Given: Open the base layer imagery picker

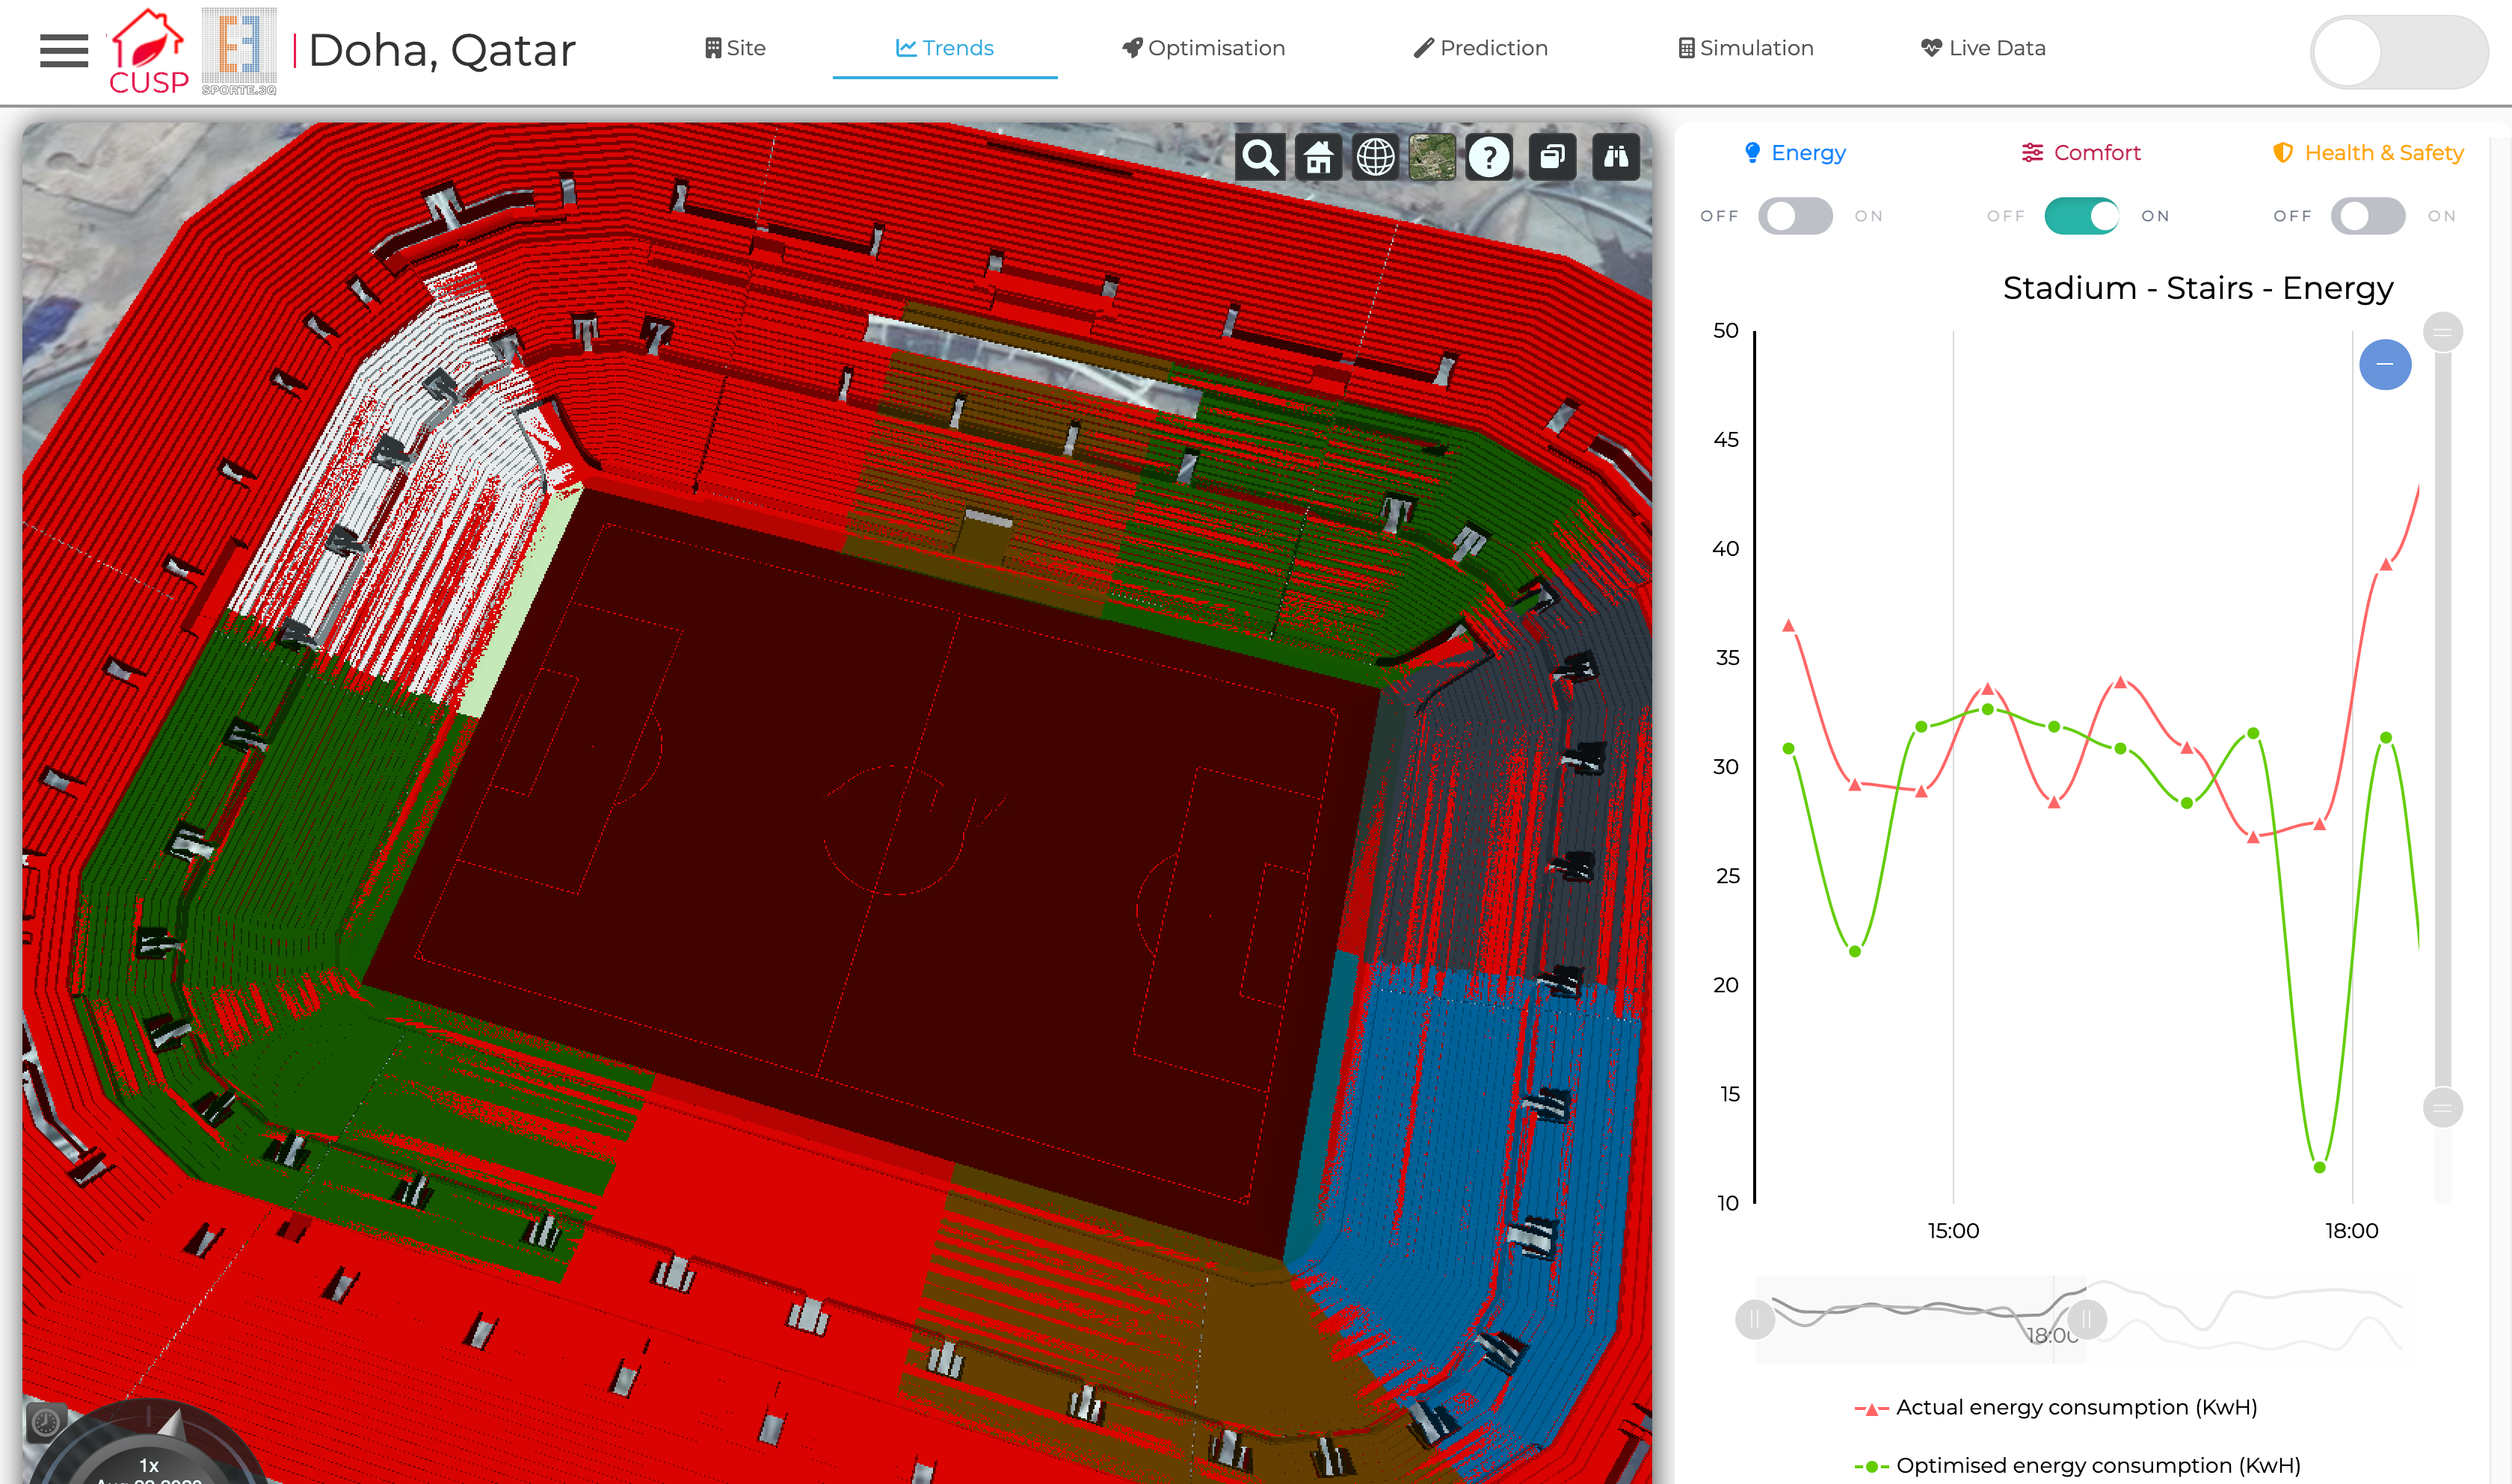Looking at the screenshot, I should tap(1432, 157).
